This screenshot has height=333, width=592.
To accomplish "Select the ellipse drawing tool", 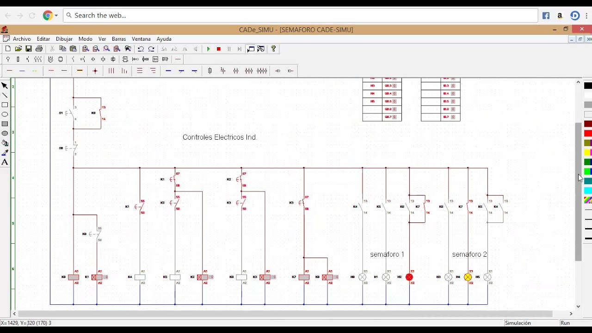I will (5, 114).
